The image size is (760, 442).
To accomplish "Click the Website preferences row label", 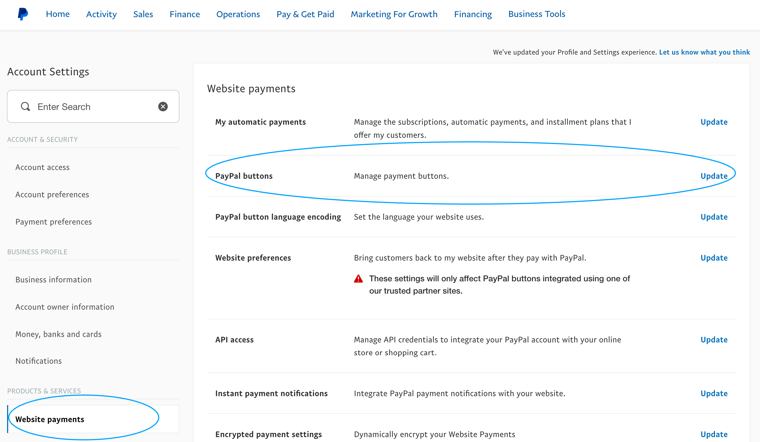I will tap(253, 258).
